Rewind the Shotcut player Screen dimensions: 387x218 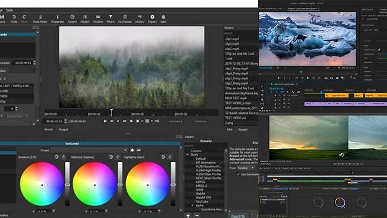coord(111,121)
